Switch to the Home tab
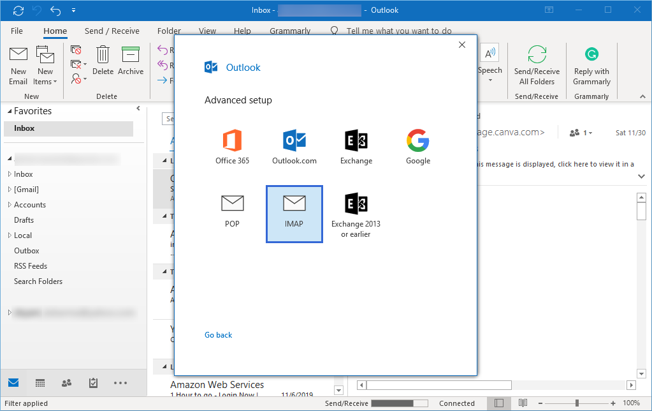This screenshot has height=411, width=652. [55, 31]
